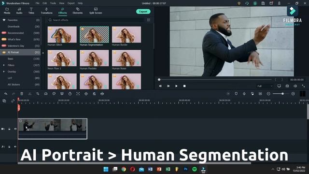The width and height of the screenshot is (309, 174).
Task: Click the Export button
Action: tap(143, 12)
